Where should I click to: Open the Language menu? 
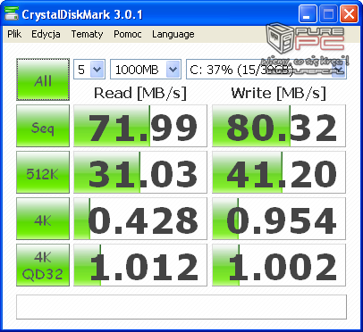click(x=173, y=34)
